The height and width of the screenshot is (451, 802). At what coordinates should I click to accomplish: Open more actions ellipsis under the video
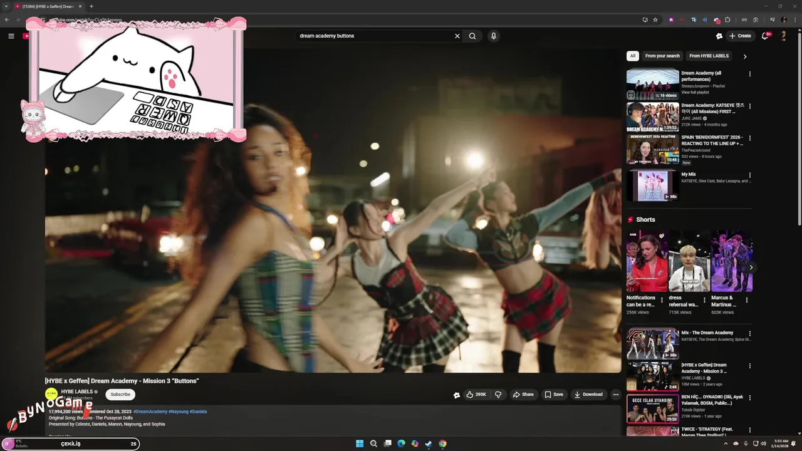(616, 395)
